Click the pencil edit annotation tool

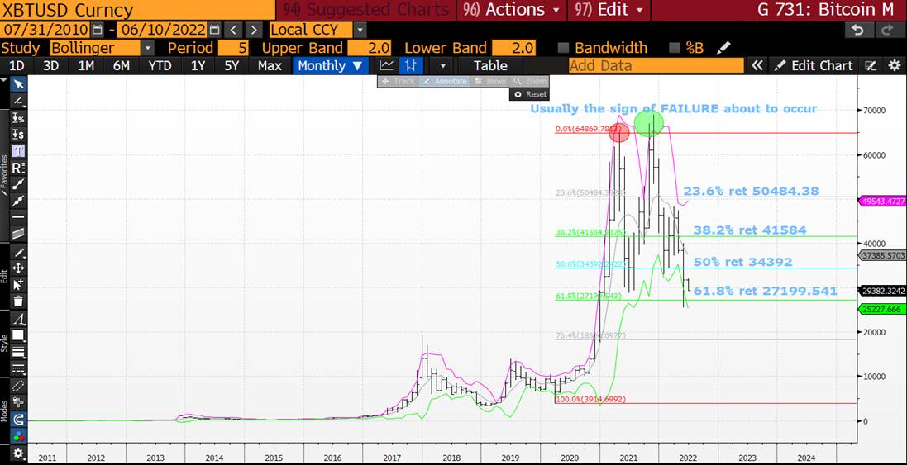(x=18, y=252)
